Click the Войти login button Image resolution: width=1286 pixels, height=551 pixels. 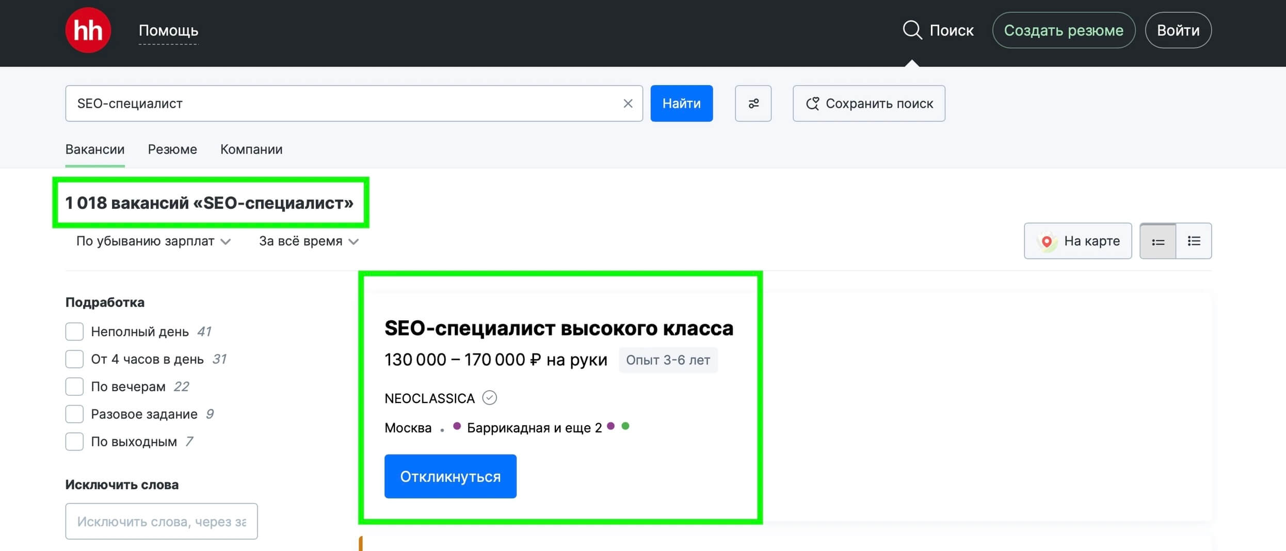[x=1178, y=30]
